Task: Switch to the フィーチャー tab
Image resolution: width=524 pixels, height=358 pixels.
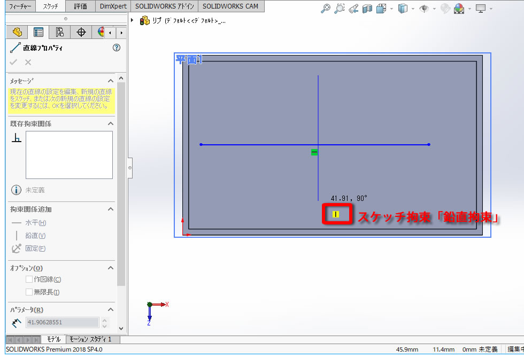Action: click(x=20, y=6)
